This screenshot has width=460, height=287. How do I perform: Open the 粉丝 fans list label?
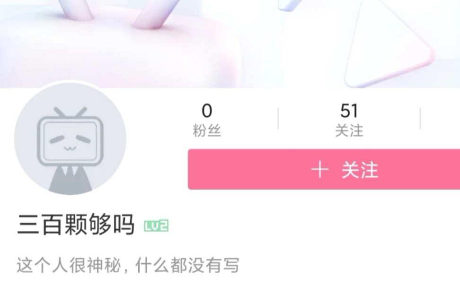207,130
